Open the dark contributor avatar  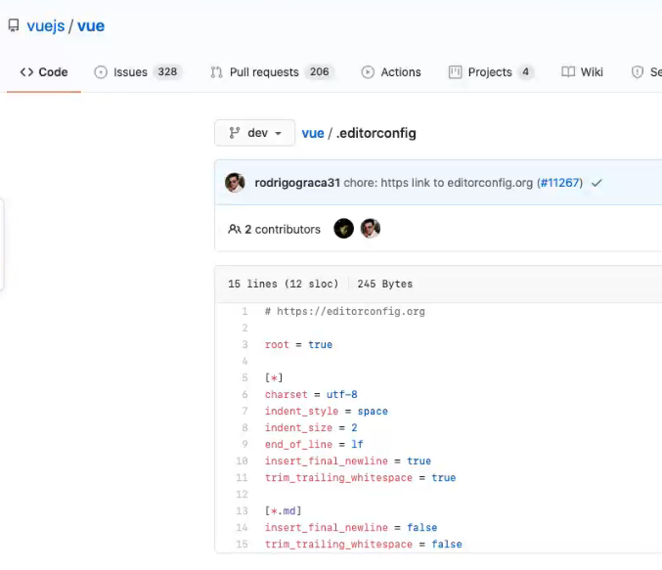(x=343, y=229)
